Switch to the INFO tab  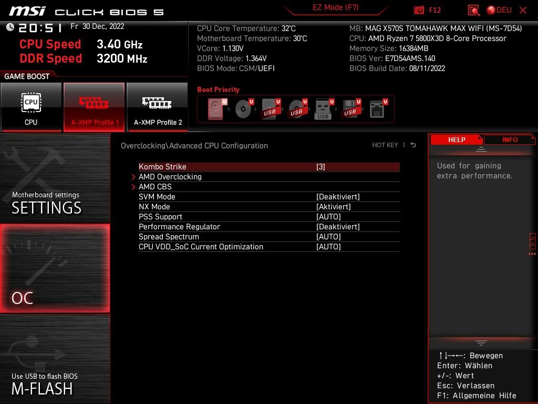pyautogui.click(x=510, y=139)
